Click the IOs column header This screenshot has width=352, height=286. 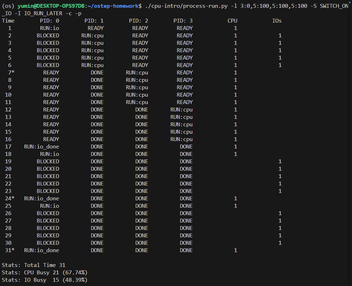coord(277,21)
